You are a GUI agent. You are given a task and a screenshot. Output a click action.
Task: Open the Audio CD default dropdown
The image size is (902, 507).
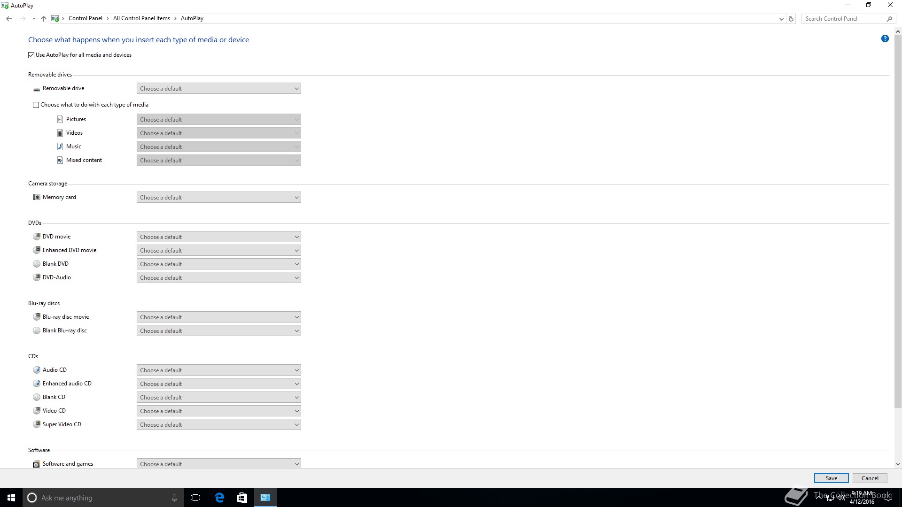[x=219, y=370]
